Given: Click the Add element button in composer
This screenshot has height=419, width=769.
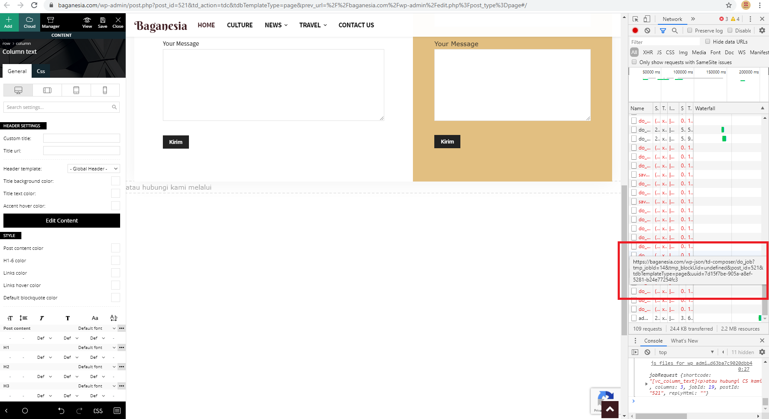Looking at the screenshot, I should pos(9,22).
